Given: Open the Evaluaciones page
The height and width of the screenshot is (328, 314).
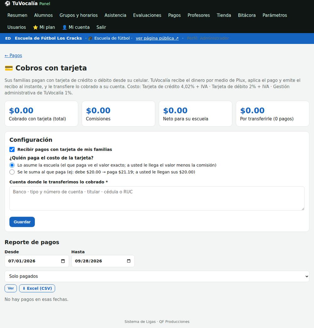Looking at the screenshot, I should [x=147, y=15].
